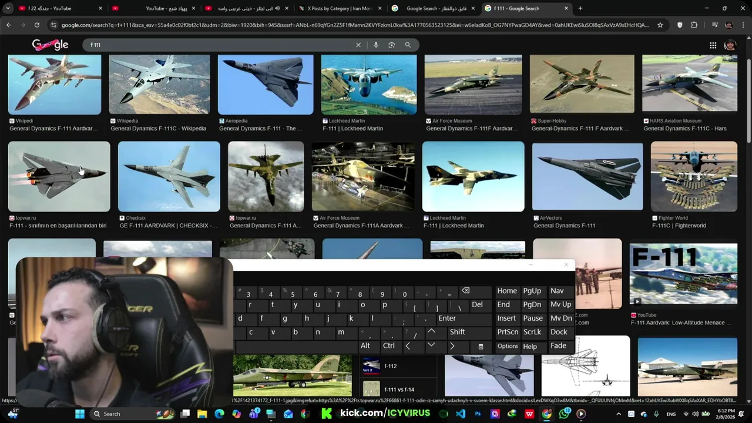The height and width of the screenshot is (423, 752).
Task: Click the ENG language indicator
Action: pyautogui.click(x=670, y=414)
